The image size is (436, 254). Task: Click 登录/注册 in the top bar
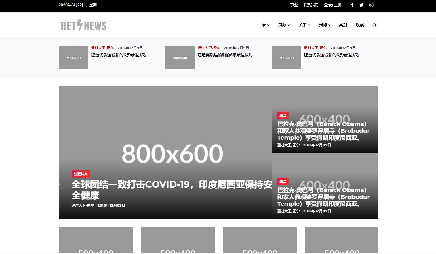pyautogui.click(x=332, y=5)
